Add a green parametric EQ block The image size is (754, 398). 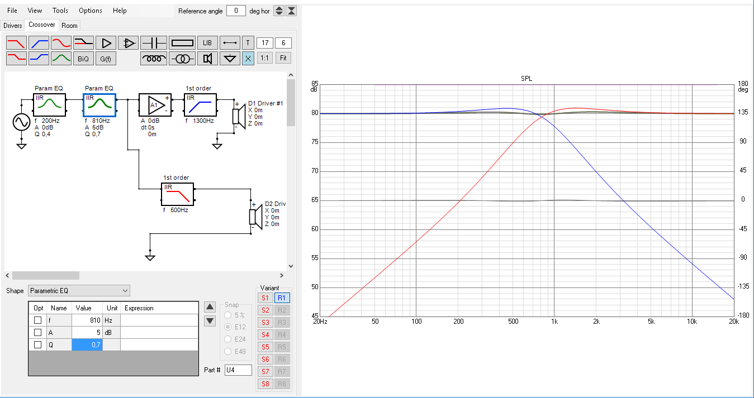click(61, 58)
